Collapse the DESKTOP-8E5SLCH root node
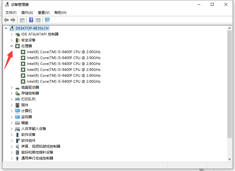The height and width of the screenshot is (171, 235). tap(6, 28)
